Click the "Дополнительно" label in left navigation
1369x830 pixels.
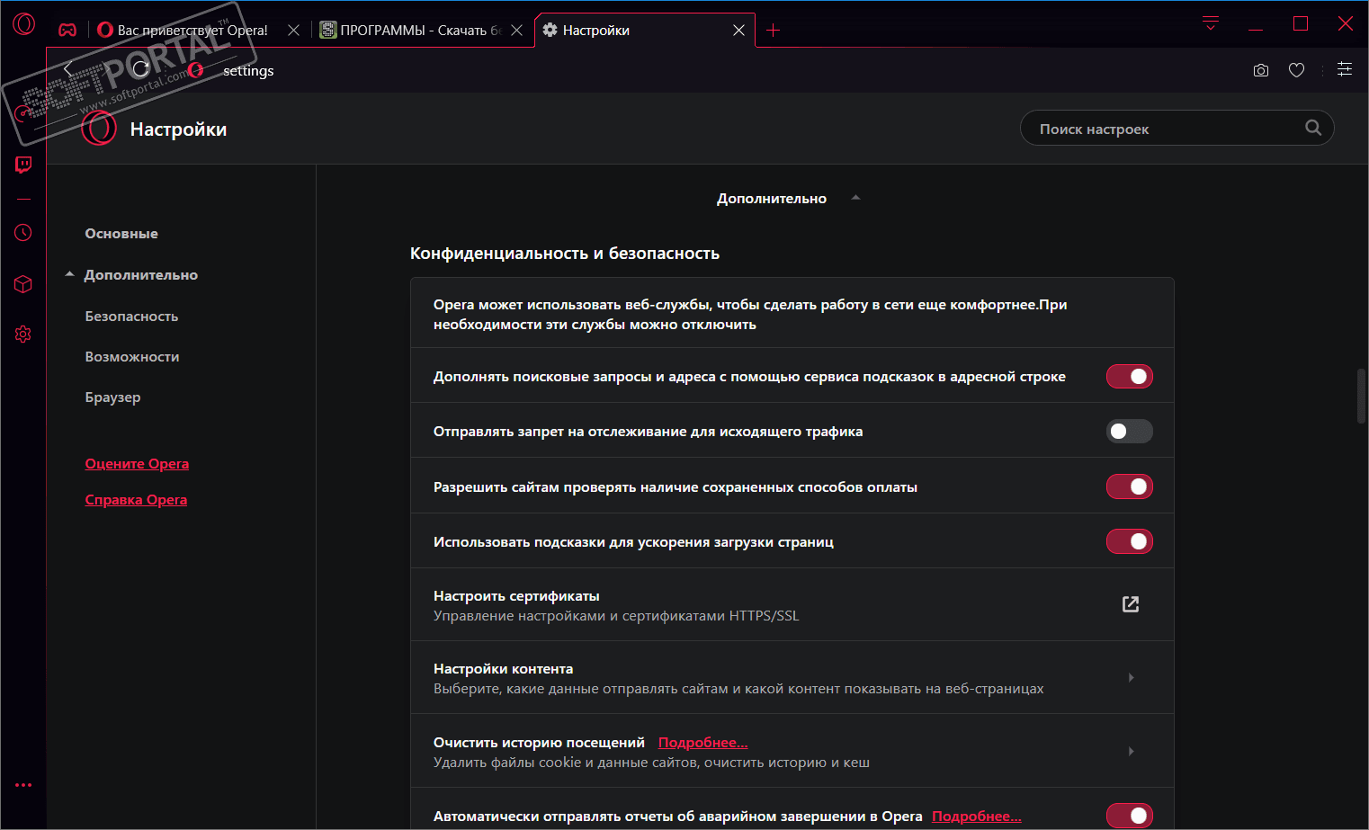(141, 275)
